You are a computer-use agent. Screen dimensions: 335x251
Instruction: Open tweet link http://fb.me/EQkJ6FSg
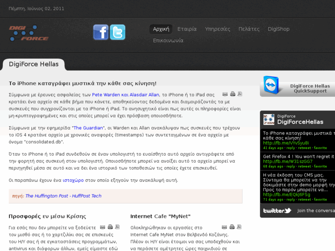287,195
